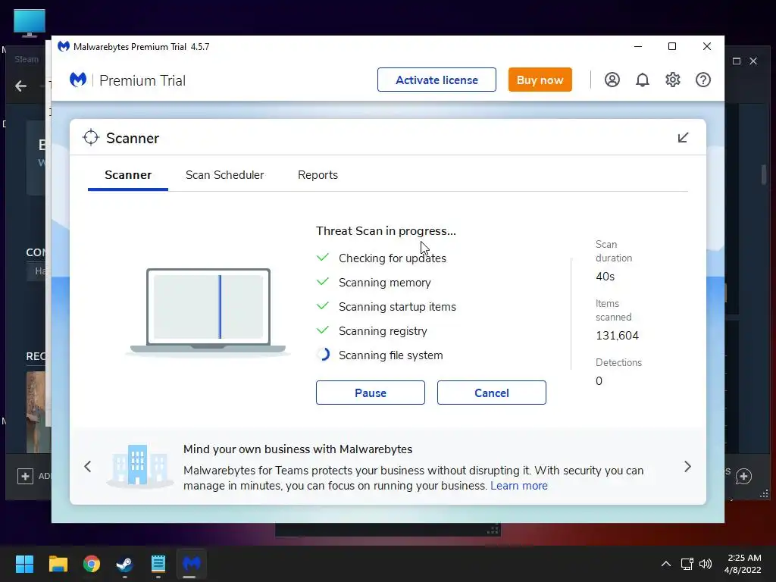Click the Buy now button
776x582 pixels.
click(540, 80)
